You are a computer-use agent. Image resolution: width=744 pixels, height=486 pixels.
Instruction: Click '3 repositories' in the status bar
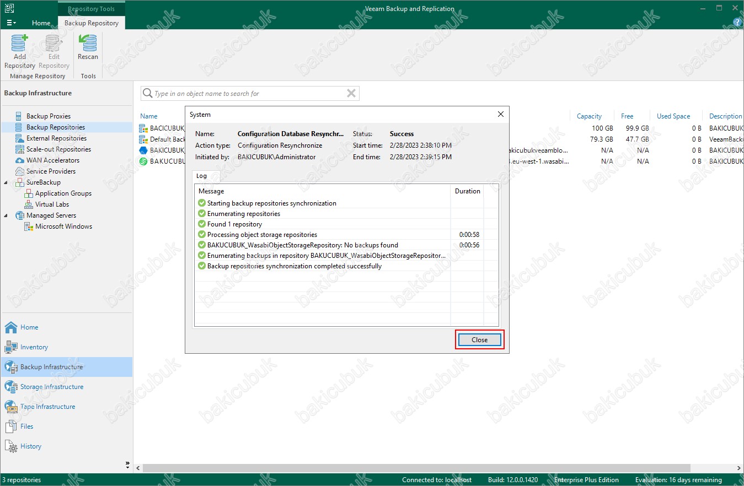point(21,480)
